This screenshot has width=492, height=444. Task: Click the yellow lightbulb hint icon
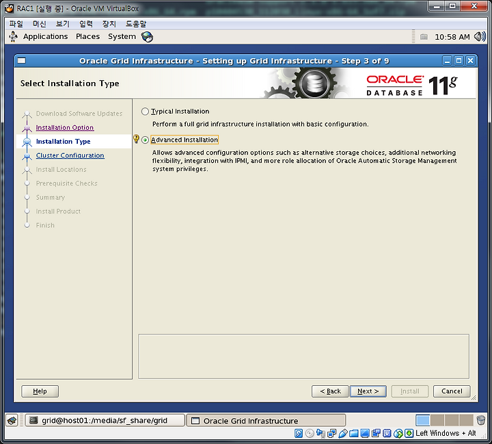point(136,139)
